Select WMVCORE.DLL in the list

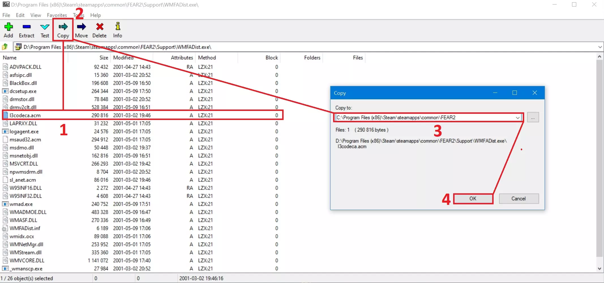(x=27, y=261)
